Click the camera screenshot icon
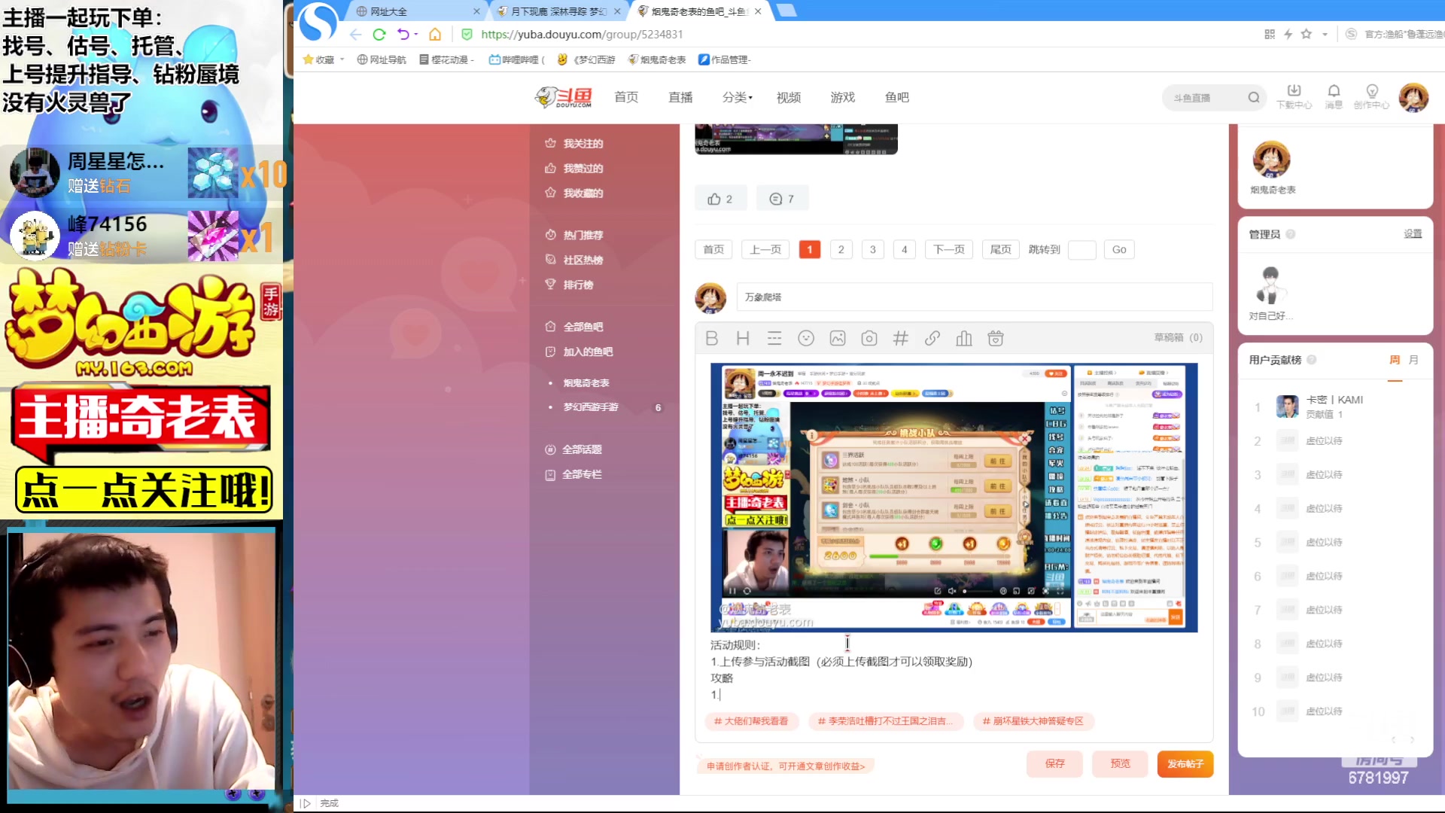 [869, 339]
